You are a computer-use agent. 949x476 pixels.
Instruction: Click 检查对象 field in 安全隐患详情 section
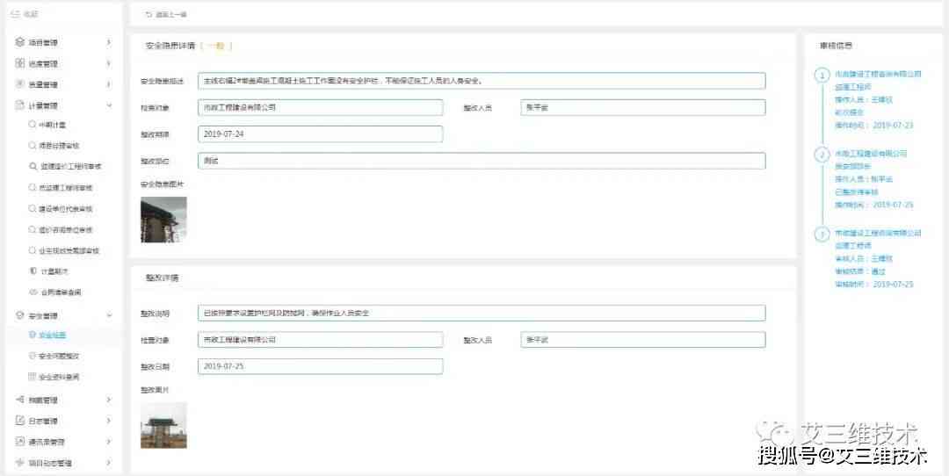click(320, 107)
